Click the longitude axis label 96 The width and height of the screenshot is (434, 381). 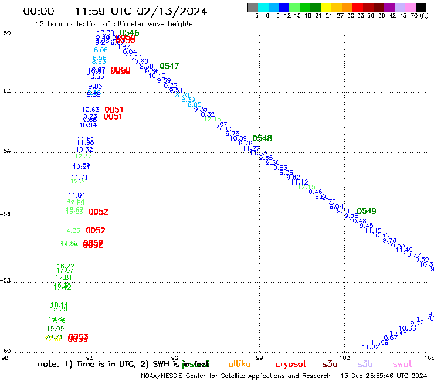pyautogui.click(x=175, y=358)
